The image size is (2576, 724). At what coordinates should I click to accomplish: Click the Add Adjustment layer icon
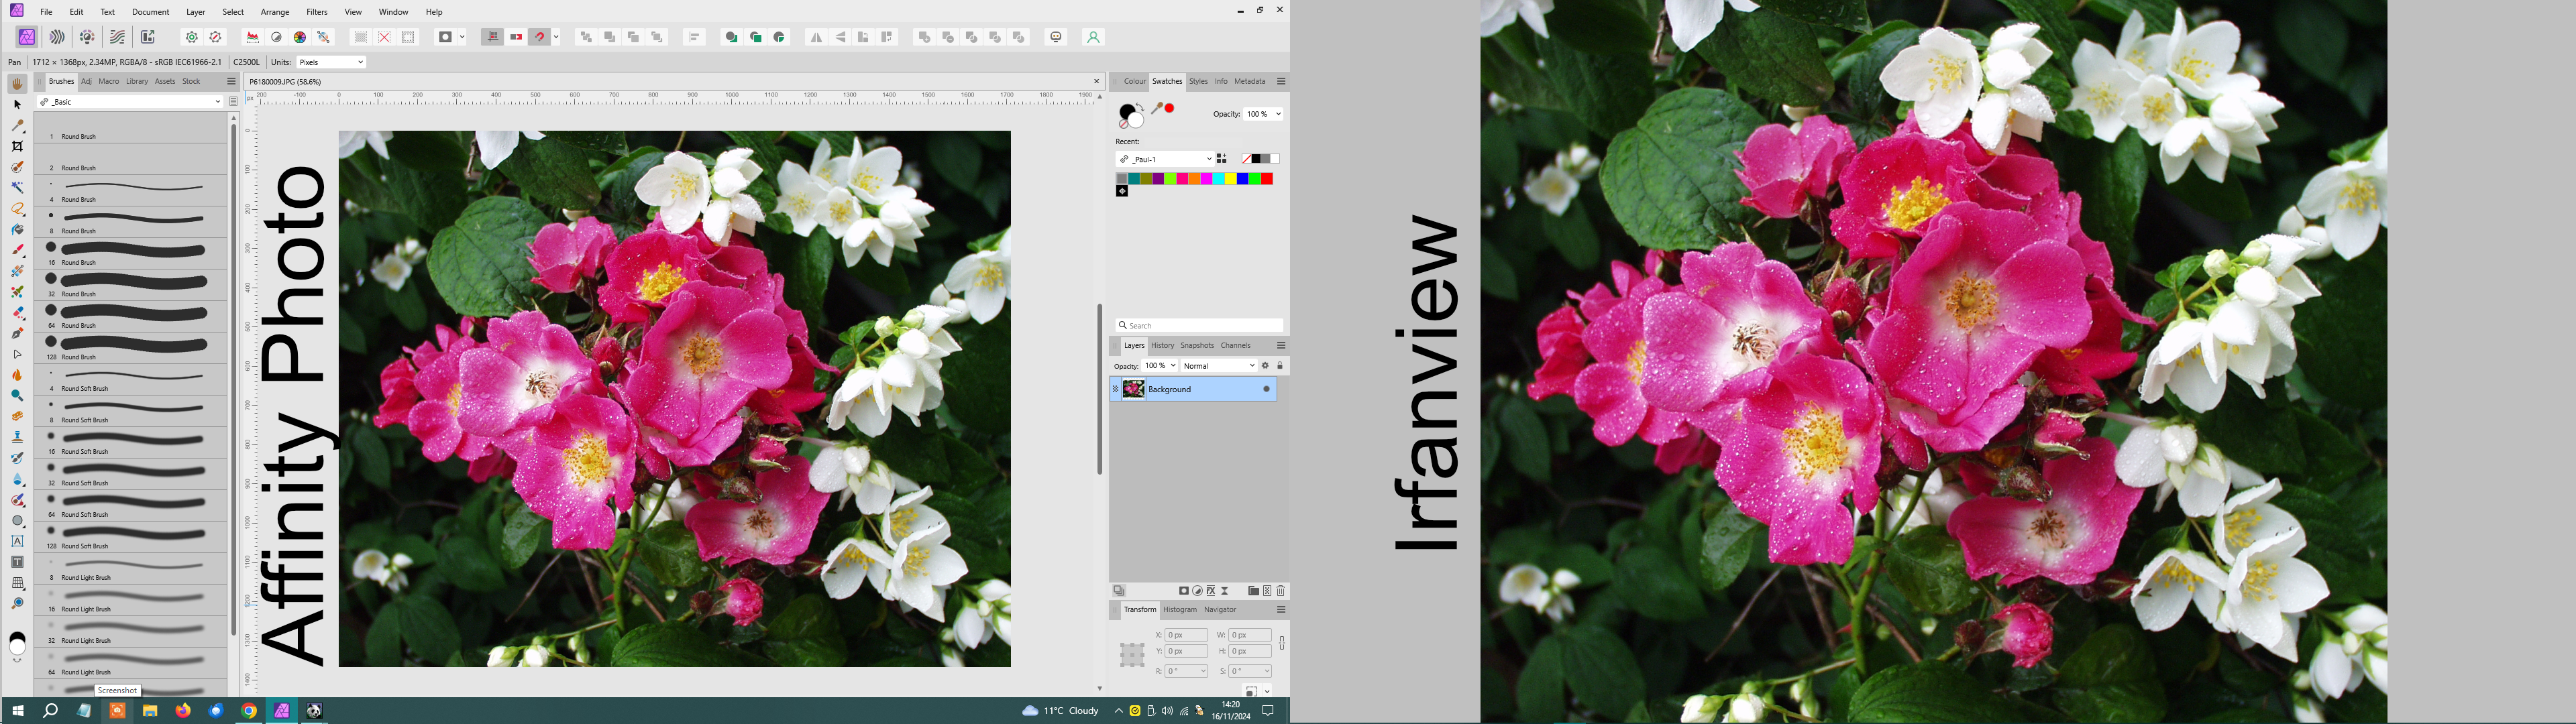1198,591
